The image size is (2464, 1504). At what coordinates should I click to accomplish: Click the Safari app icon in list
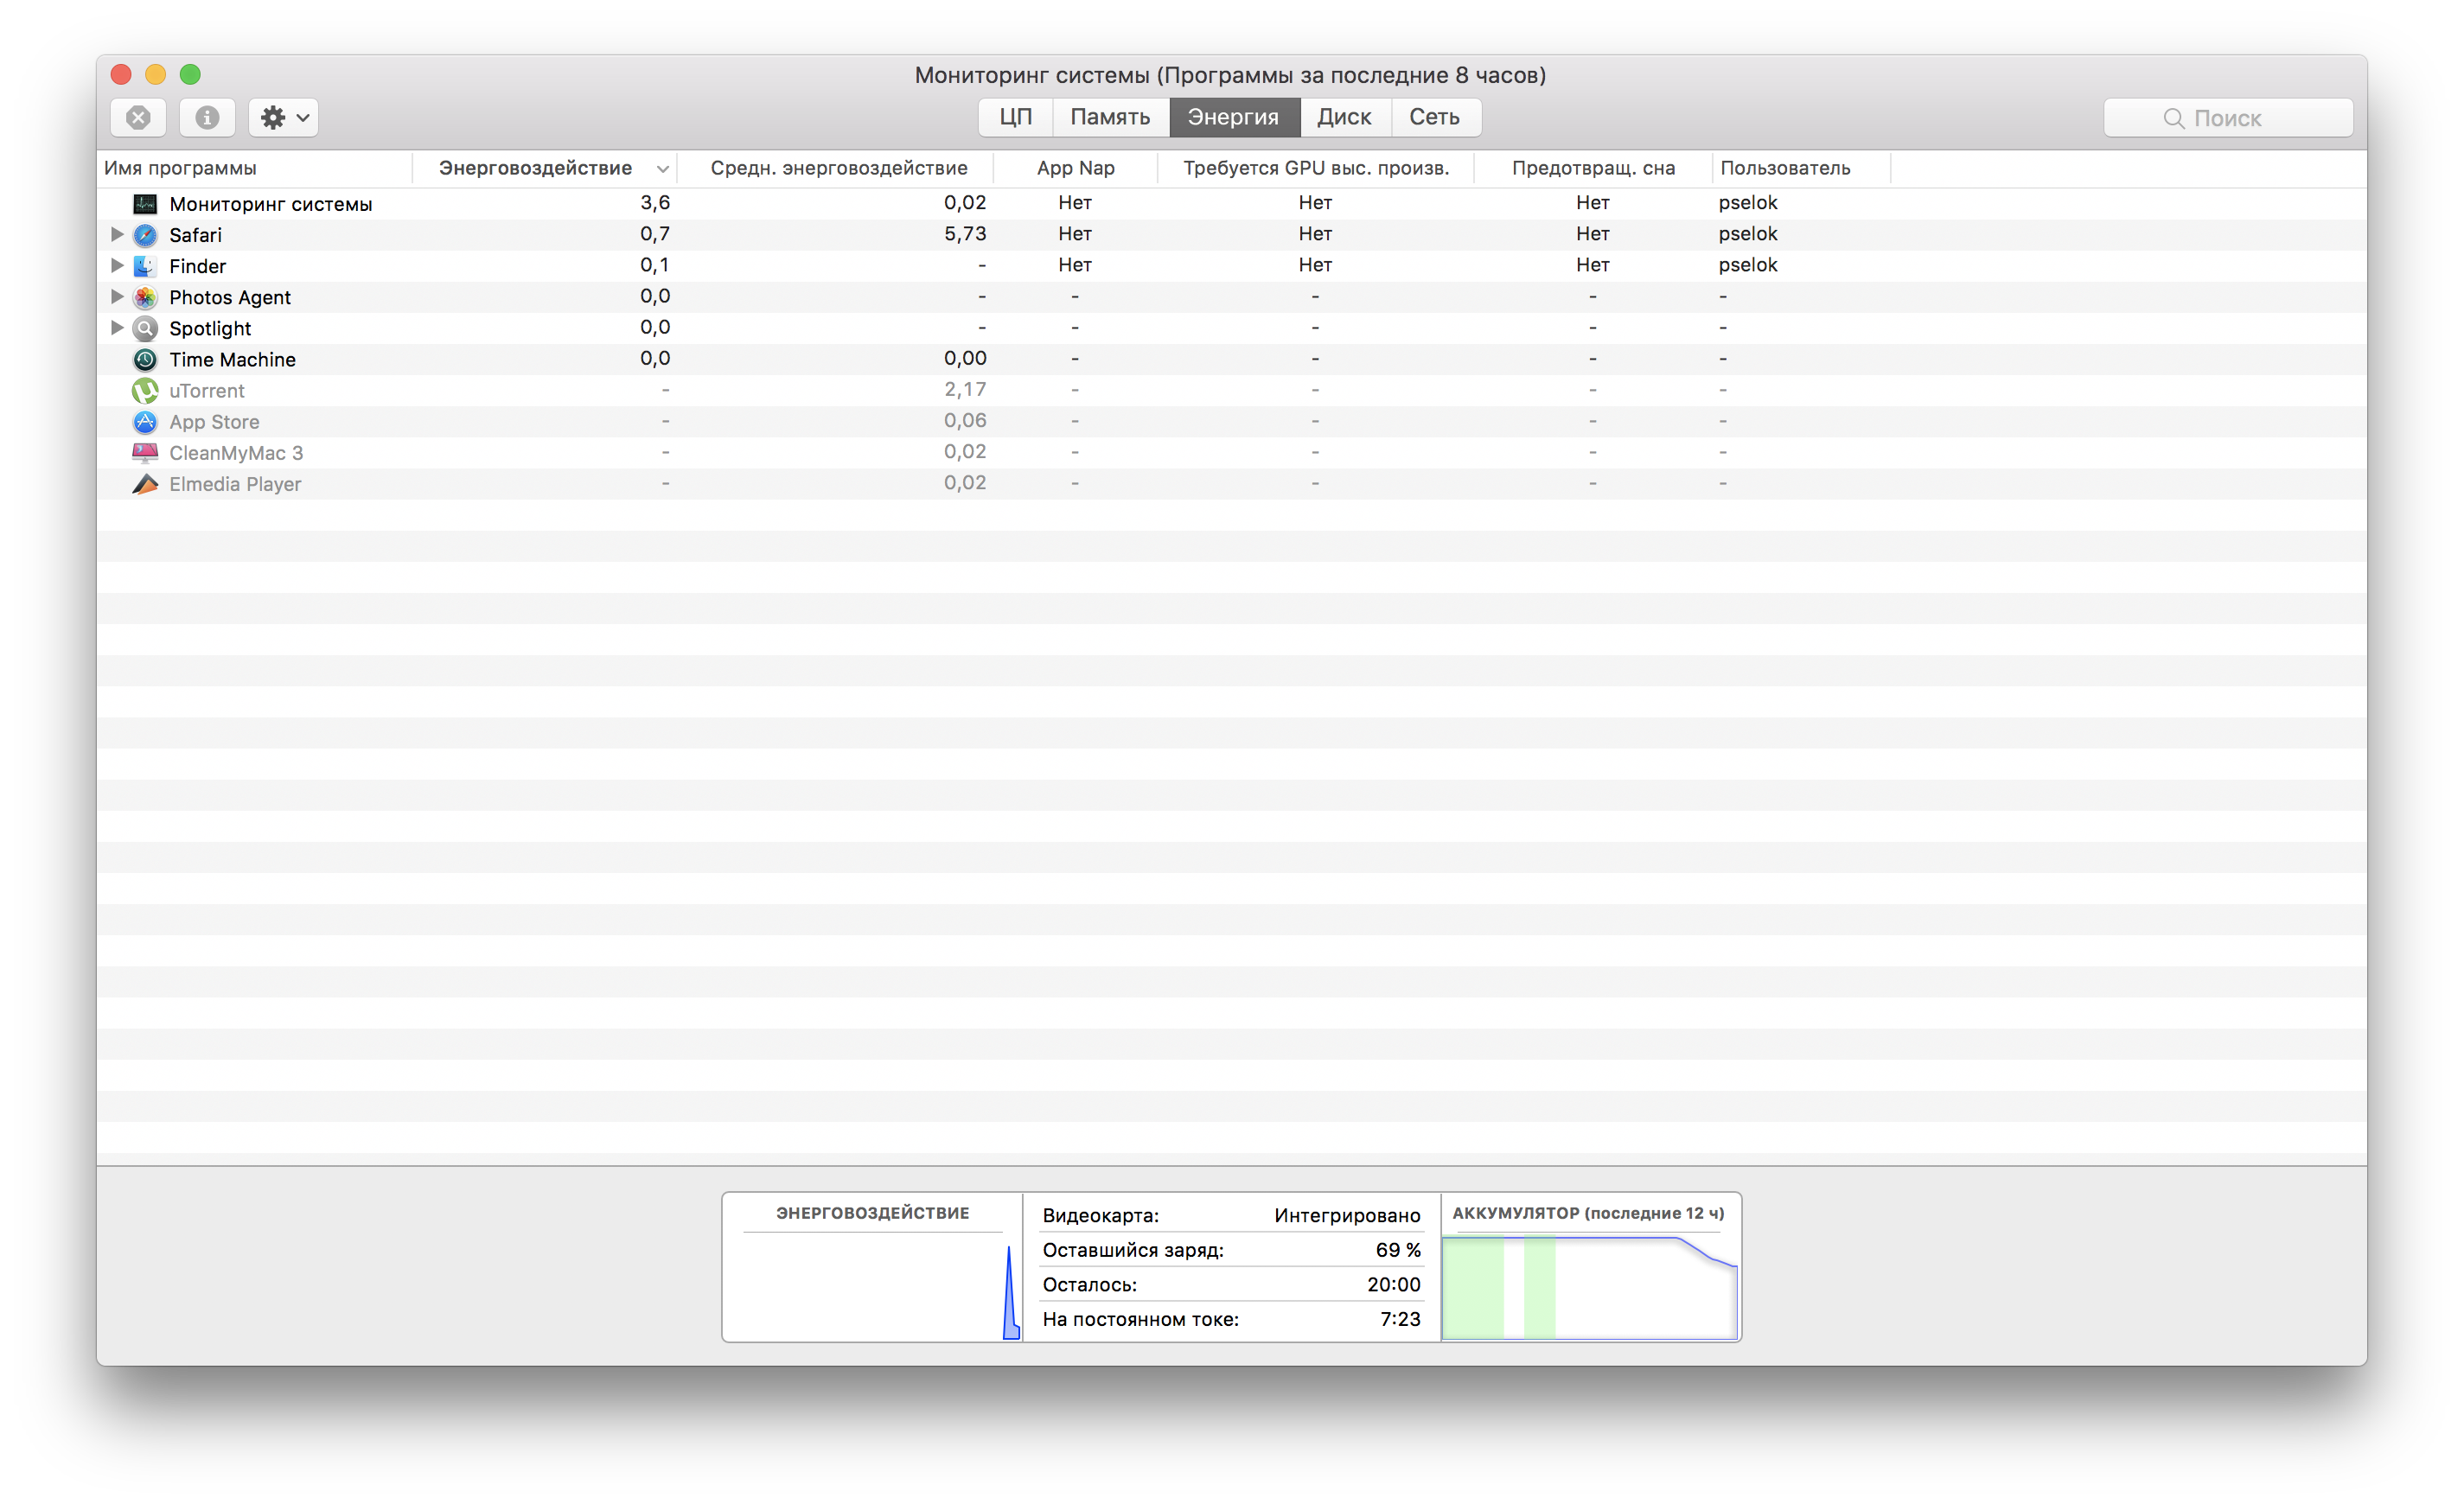tap(145, 235)
